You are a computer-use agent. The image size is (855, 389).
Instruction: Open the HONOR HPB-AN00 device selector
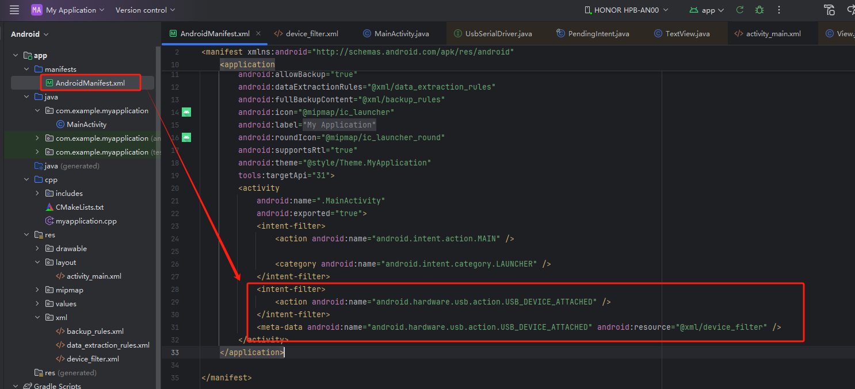tap(627, 10)
